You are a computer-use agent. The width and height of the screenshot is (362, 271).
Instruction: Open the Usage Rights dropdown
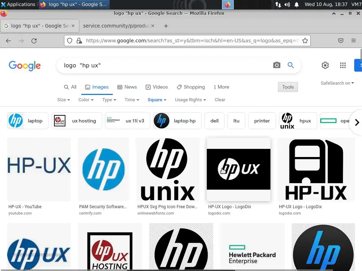coord(191,100)
